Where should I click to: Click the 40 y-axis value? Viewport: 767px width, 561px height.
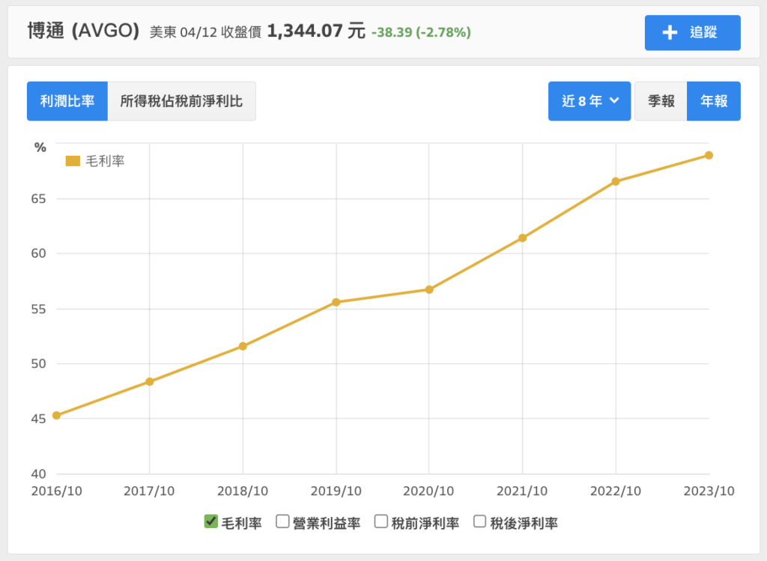click(39, 474)
